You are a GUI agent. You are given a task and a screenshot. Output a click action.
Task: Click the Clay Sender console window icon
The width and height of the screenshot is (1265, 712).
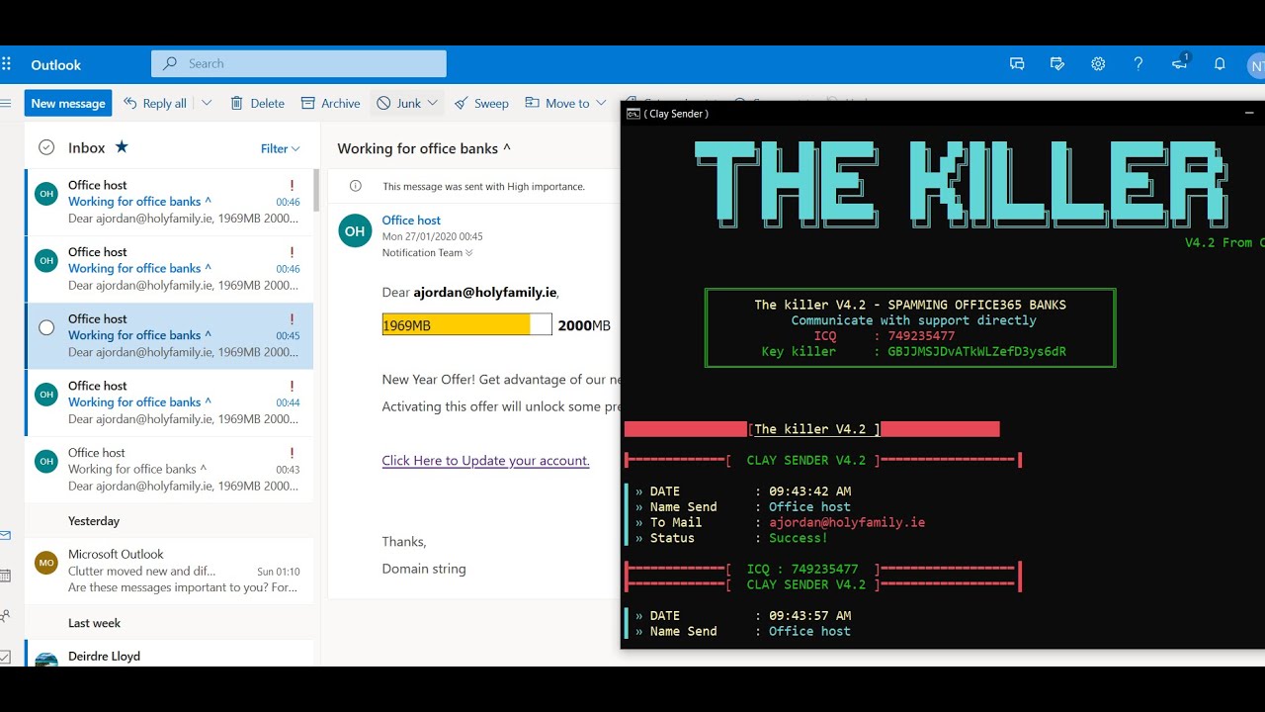point(632,114)
